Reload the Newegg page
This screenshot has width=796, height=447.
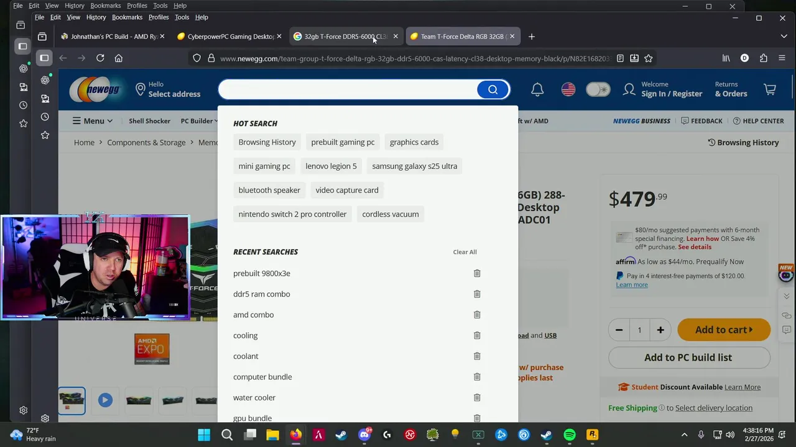[100, 58]
